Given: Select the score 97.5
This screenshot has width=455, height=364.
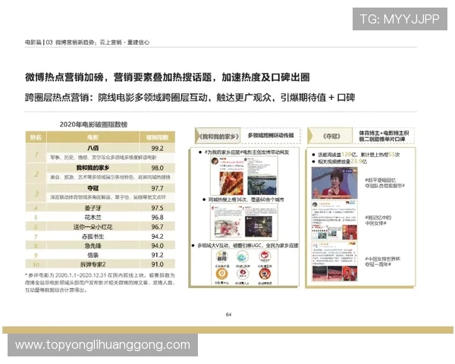Looking at the screenshot, I should [157, 208].
